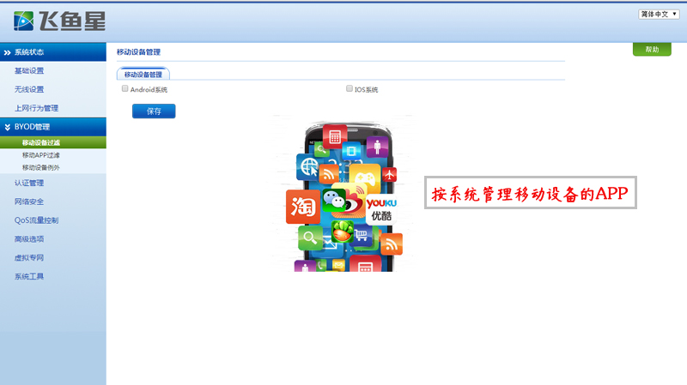Click the 保存 button
Image resolution: width=687 pixels, height=385 pixels.
pyautogui.click(x=154, y=111)
